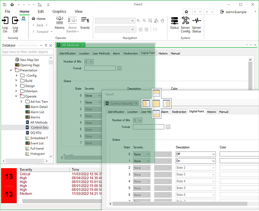
Task: Click the Format browse button with ellipsis
Action: click(168, 127)
